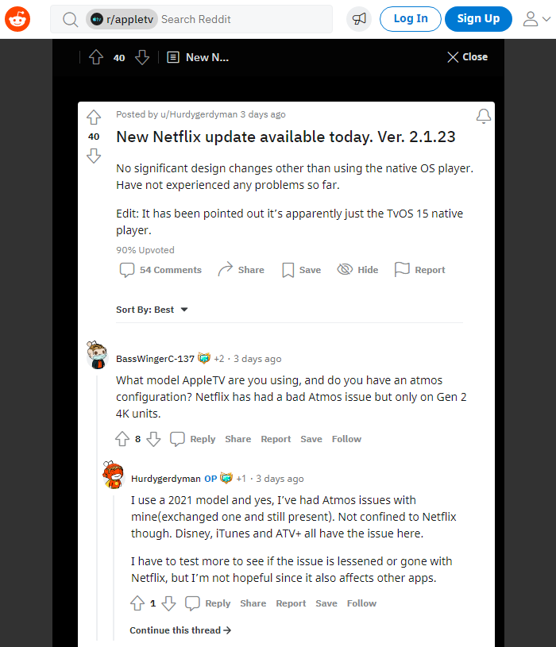The width and height of the screenshot is (556, 647).
Task: Expand the Sort By: Best dropdown
Action: coord(152,310)
